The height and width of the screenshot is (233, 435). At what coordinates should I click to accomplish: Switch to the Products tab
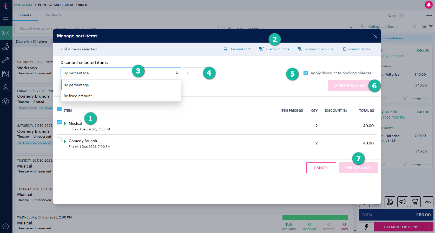tap(54, 15)
